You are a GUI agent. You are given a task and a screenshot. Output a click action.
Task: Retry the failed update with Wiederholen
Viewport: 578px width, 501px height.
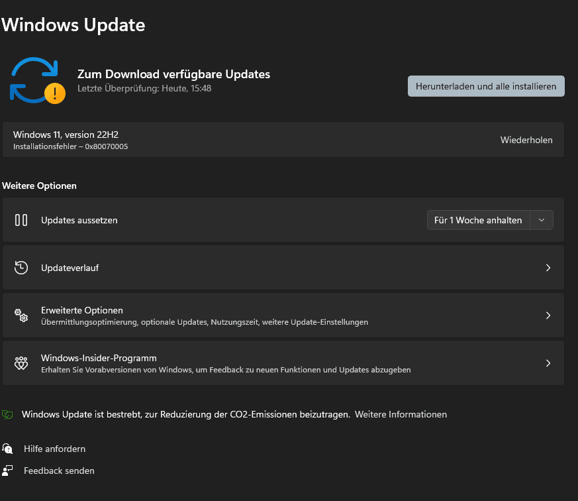[526, 140]
